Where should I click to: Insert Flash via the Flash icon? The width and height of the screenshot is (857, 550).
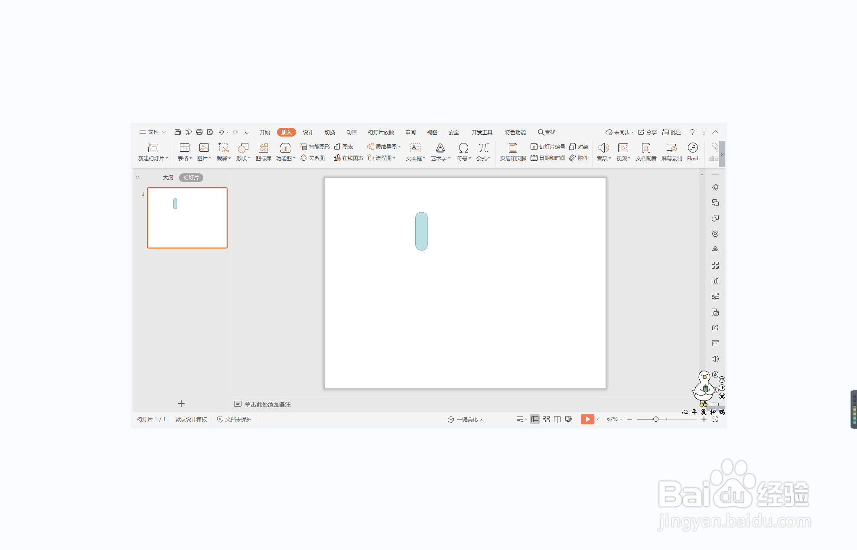(x=693, y=148)
